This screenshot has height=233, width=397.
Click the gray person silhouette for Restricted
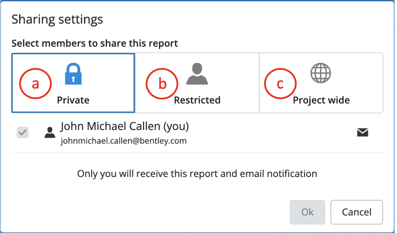click(x=197, y=74)
